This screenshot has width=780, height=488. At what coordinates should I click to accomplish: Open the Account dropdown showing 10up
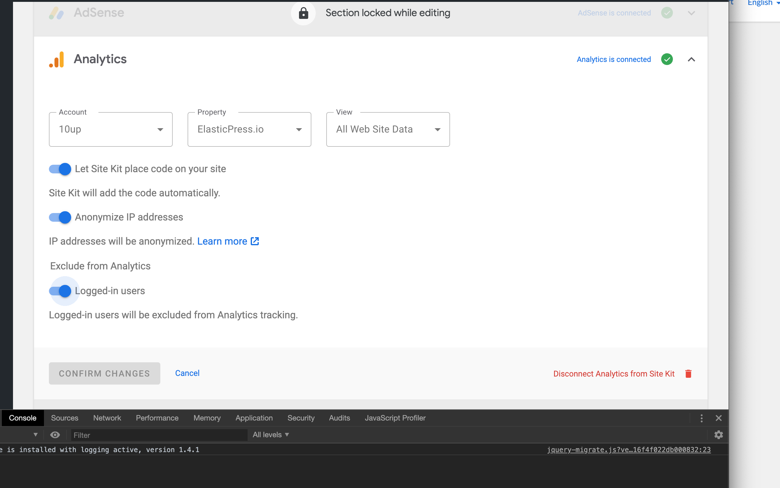(x=110, y=129)
